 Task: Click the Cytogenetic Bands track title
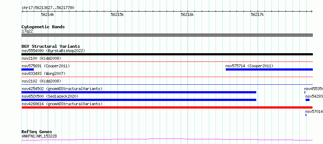43,27
